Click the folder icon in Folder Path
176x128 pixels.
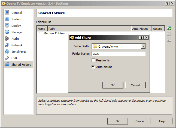[x=95, y=46]
